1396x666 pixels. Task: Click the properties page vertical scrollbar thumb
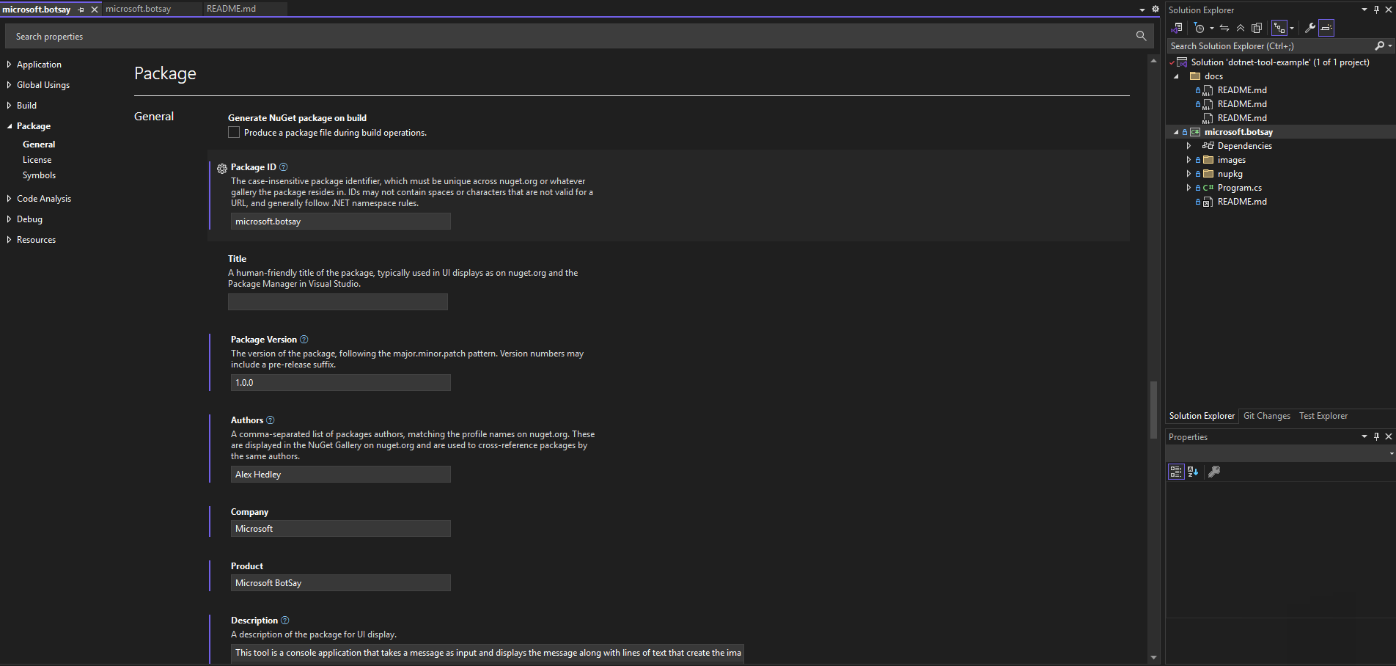point(1153,410)
